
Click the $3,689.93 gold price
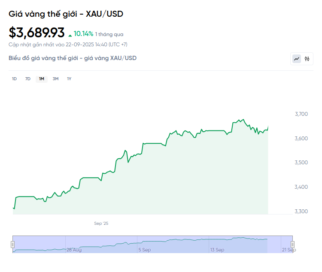tap(36, 33)
